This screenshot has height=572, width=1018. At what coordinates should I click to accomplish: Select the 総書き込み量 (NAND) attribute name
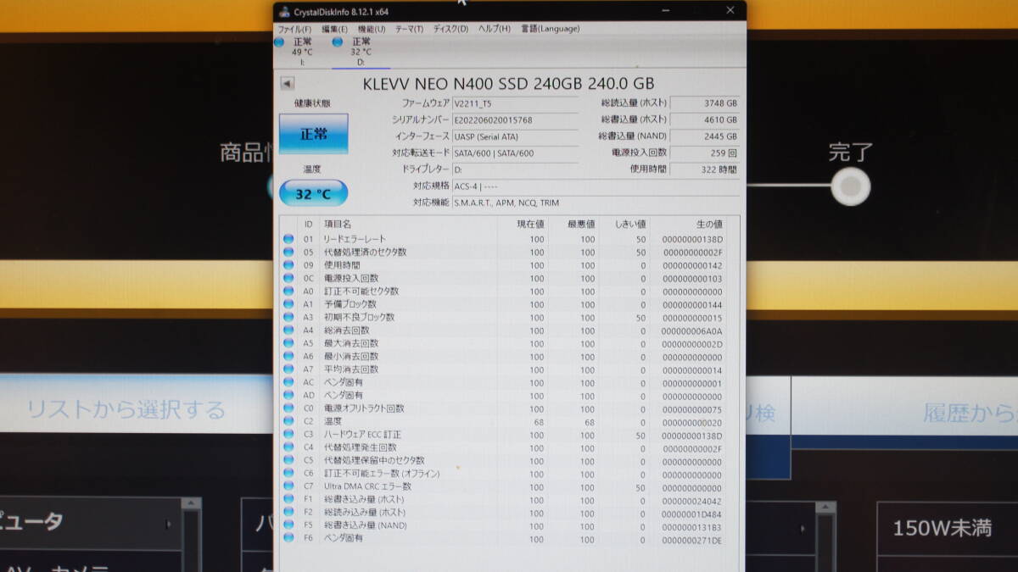(366, 525)
